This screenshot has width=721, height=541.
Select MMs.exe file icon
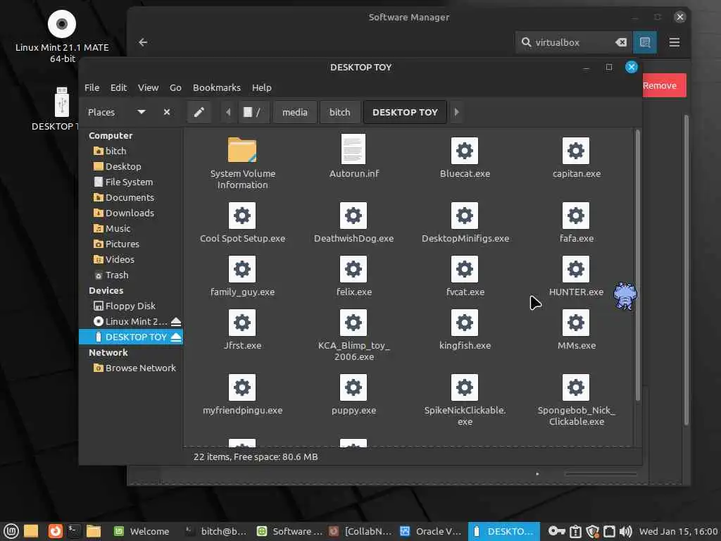576,323
